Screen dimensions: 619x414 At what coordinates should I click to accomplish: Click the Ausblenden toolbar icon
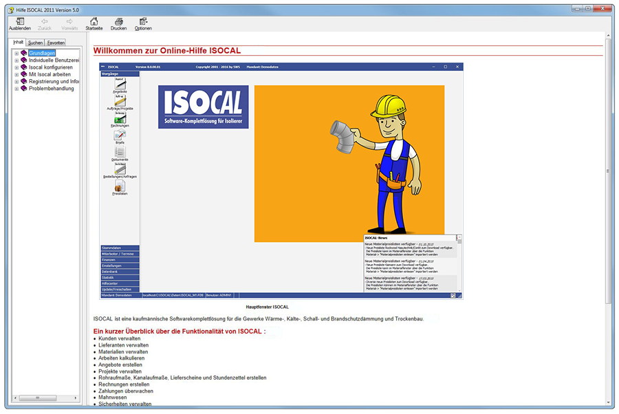click(x=19, y=22)
